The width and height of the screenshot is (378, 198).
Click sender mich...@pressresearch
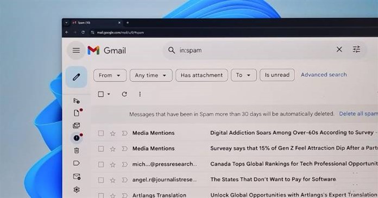coord(165,164)
